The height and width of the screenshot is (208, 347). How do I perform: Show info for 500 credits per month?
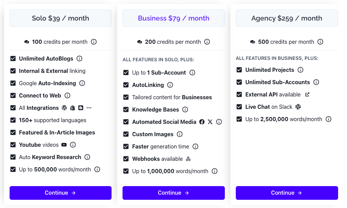320,42
